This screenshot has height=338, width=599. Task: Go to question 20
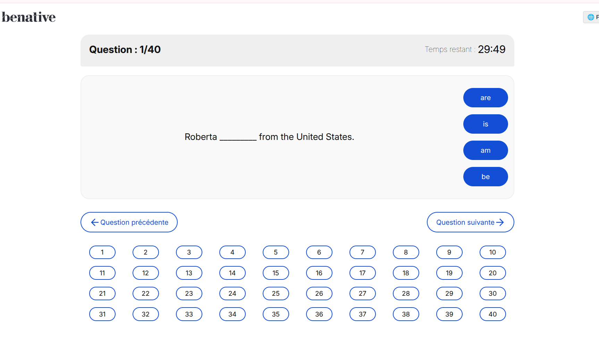click(x=493, y=273)
